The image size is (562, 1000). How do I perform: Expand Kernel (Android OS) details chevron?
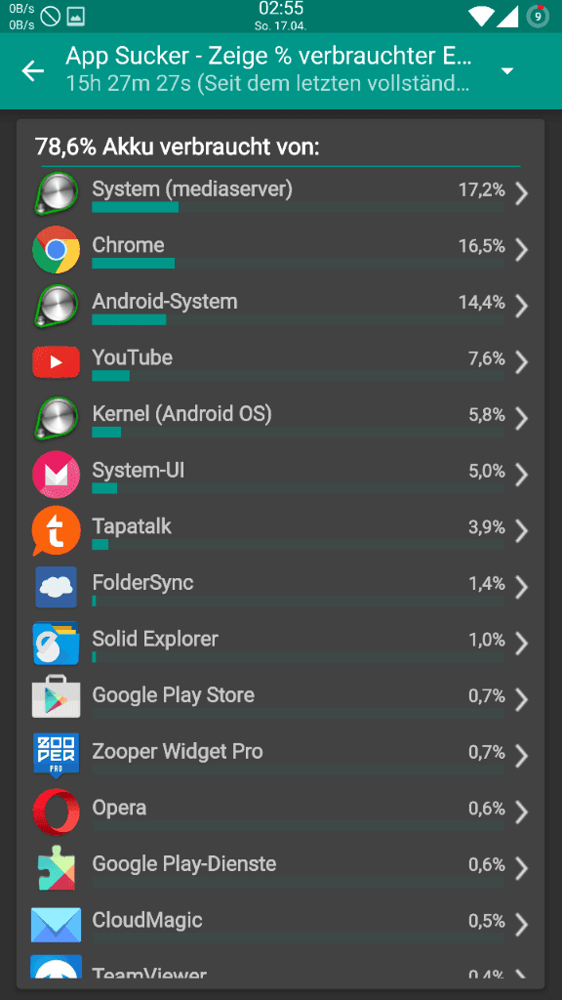coord(521,418)
